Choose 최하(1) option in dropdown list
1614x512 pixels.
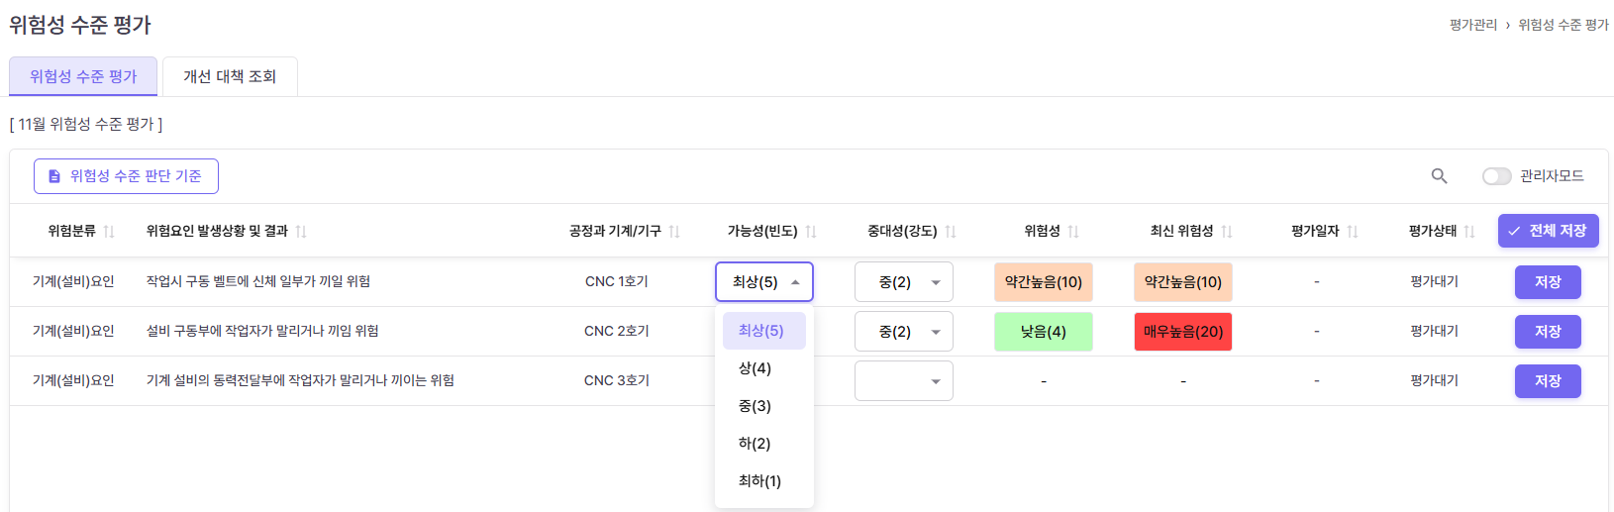coord(759,481)
